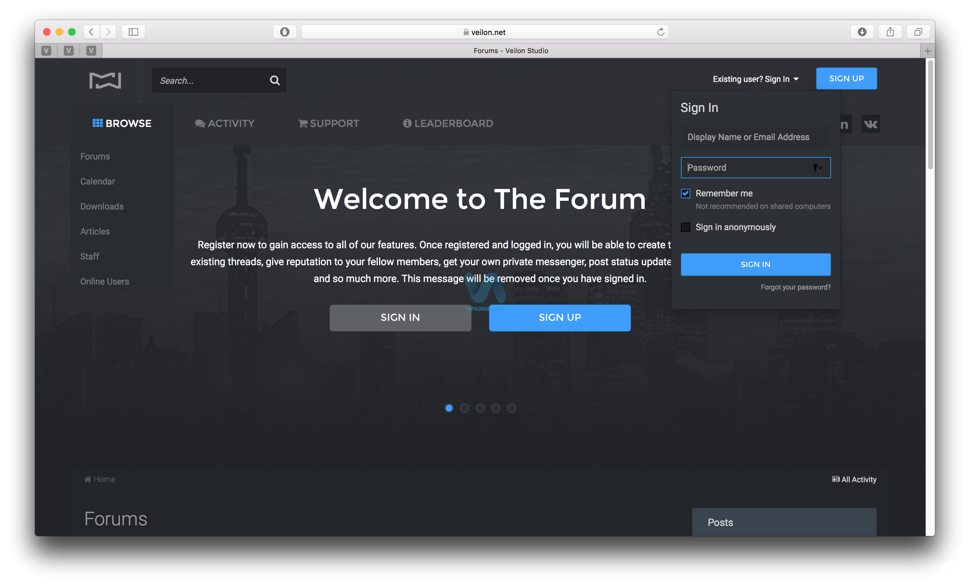Open Articles in the Browse submenu

[x=95, y=232]
